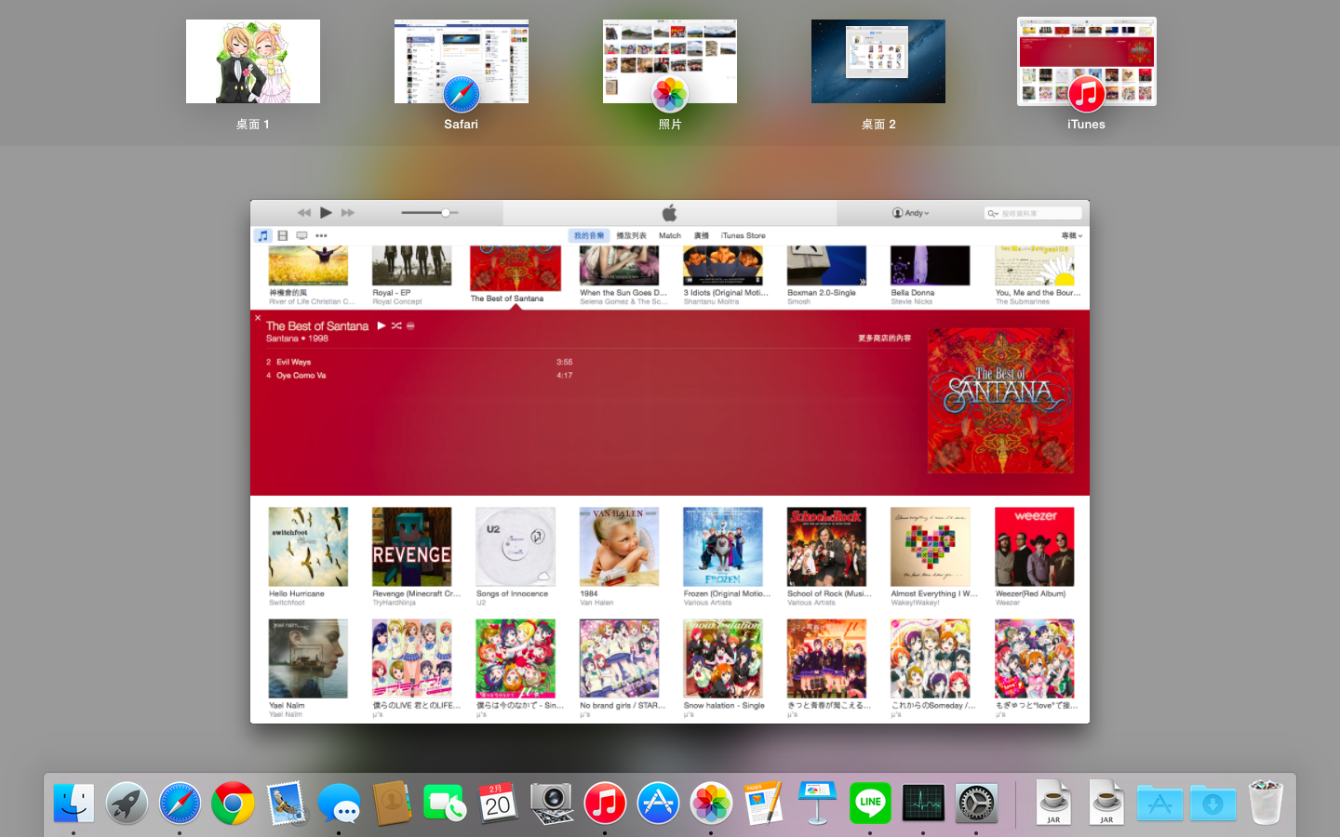Select the Oye Como Va track
1340x837 pixels.
click(x=301, y=376)
